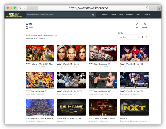
Task: Click 'Series (2010)' under WWE NXT
Action: point(144,121)
